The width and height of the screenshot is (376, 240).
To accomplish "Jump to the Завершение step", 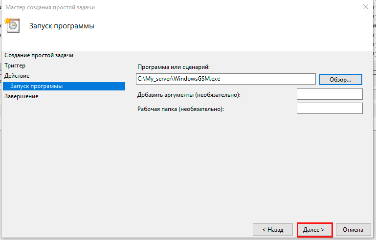I will [x=22, y=96].
